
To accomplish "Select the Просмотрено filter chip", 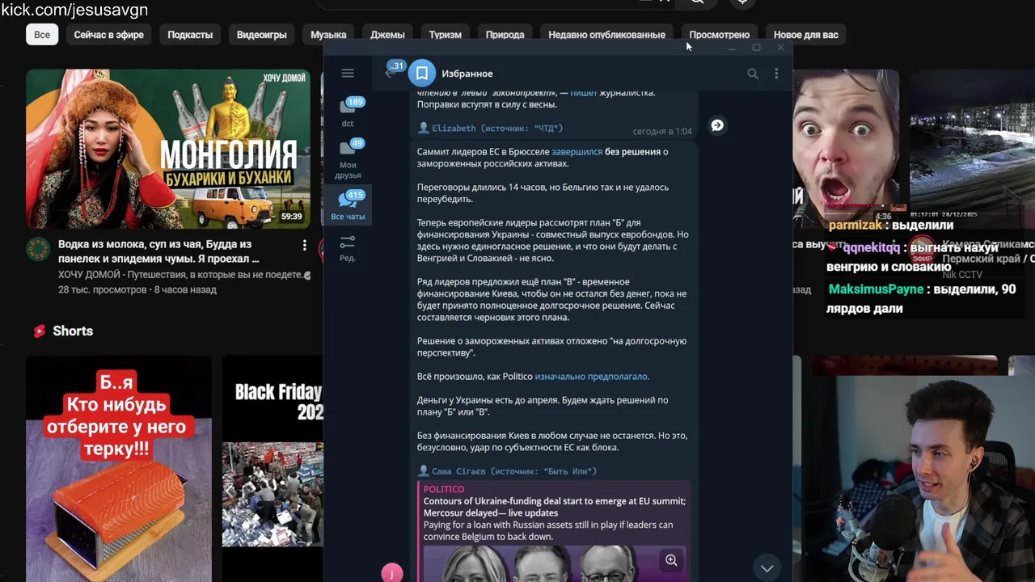I will (x=720, y=35).
